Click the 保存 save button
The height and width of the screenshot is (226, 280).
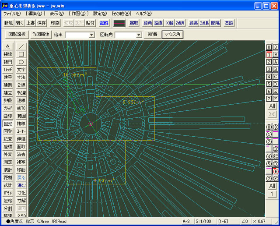point(42,23)
